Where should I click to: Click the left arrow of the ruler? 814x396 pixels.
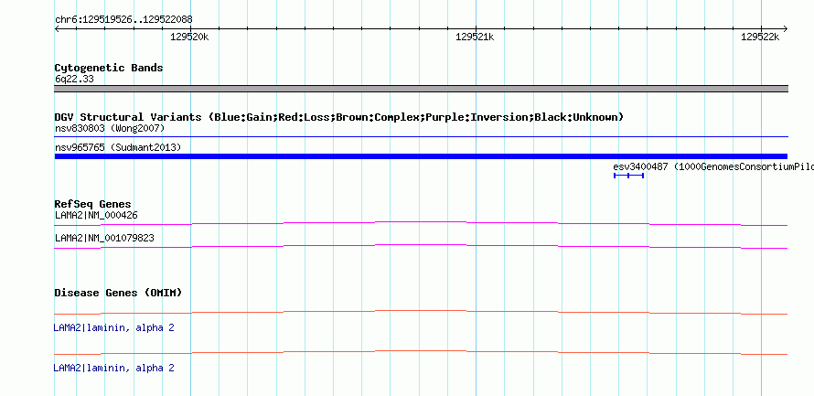click(58, 29)
